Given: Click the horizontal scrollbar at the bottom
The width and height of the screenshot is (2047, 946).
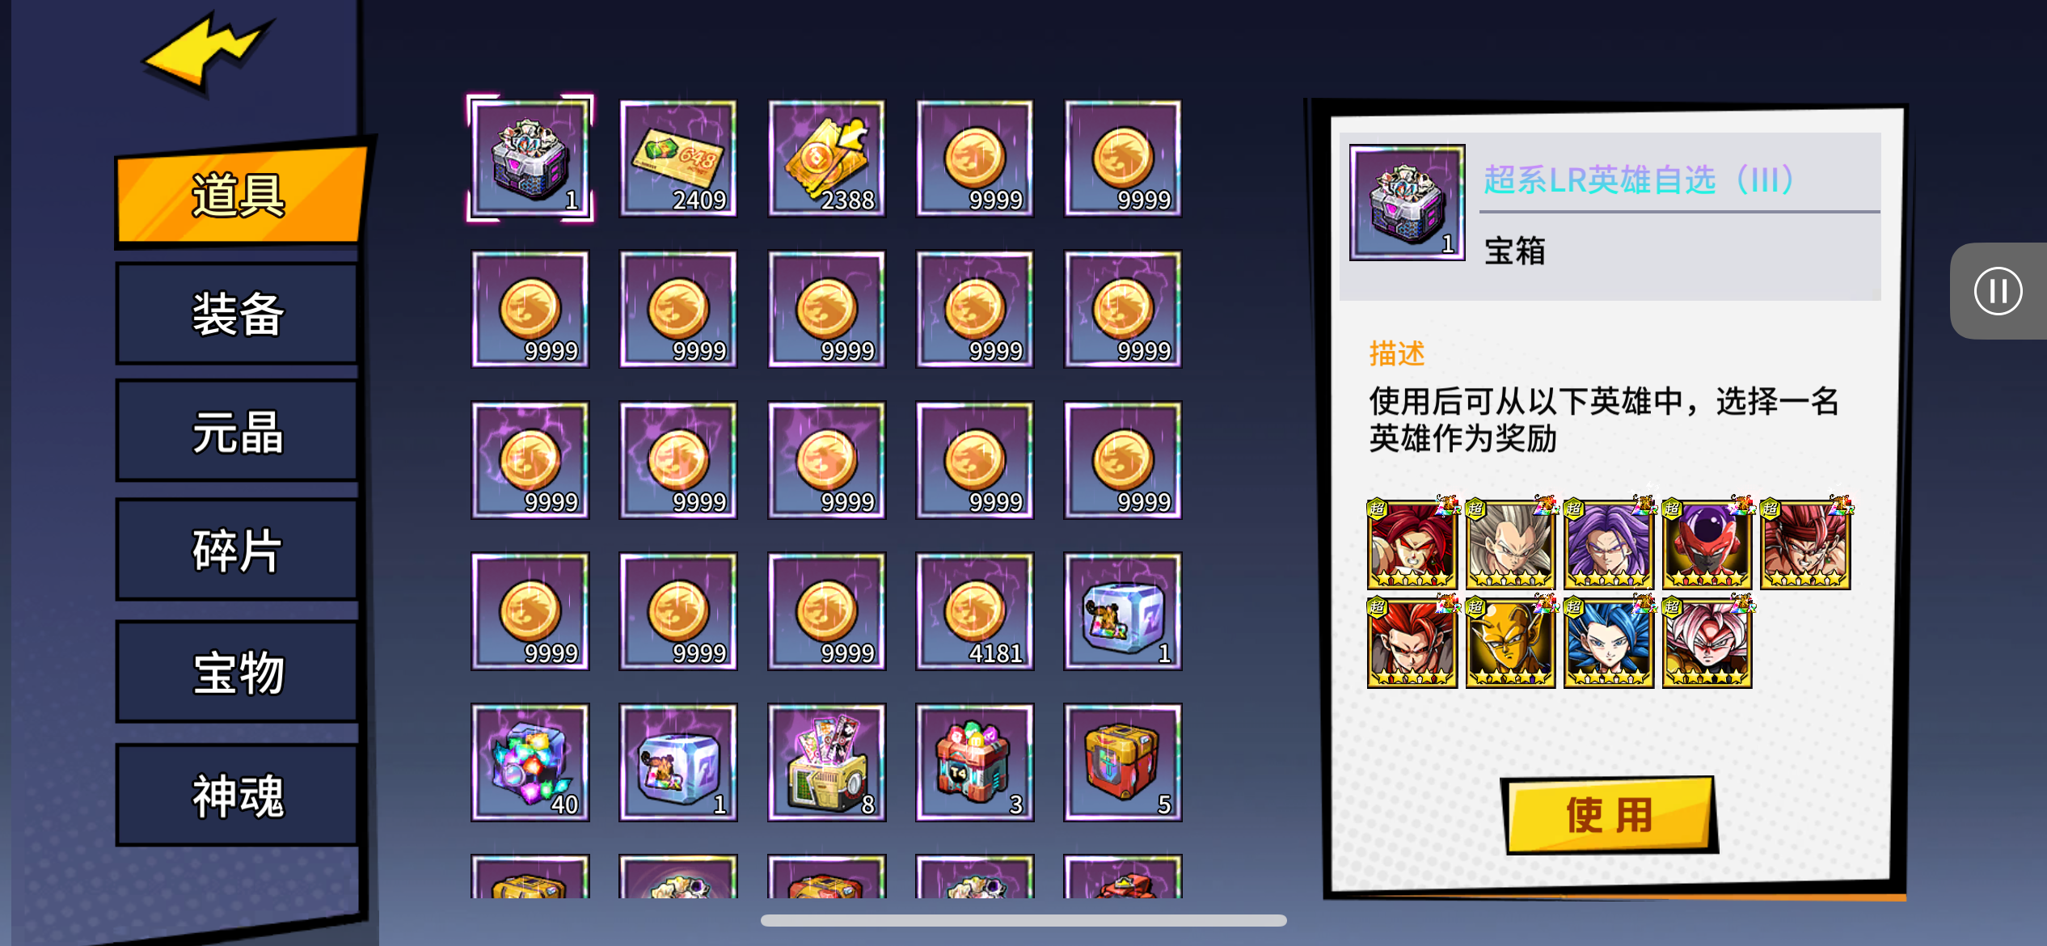Looking at the screenshot, I should pos(1023,920).
